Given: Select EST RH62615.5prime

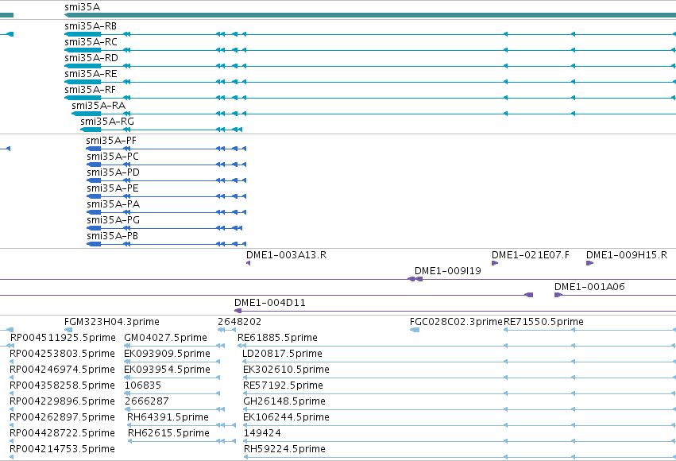Looking at the screenshot, I should [x=168, y=433].
